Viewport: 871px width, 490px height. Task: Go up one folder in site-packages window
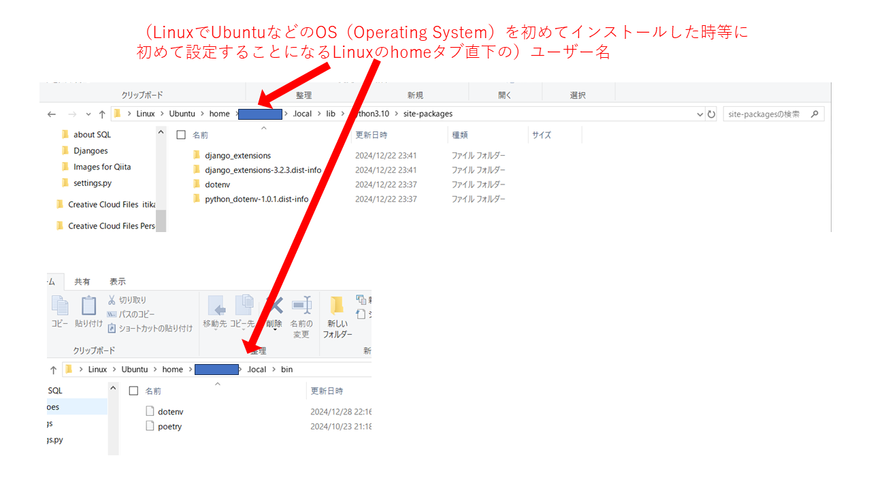102,114
